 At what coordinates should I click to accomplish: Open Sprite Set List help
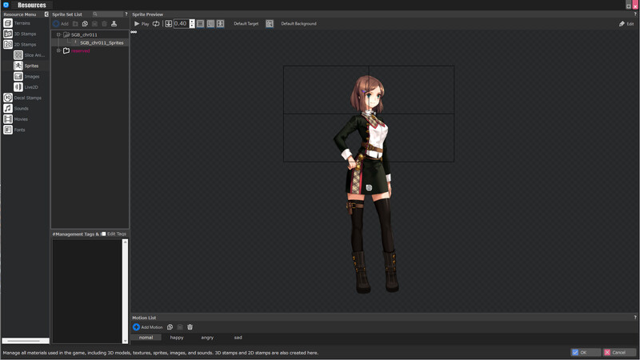(126, 14)
